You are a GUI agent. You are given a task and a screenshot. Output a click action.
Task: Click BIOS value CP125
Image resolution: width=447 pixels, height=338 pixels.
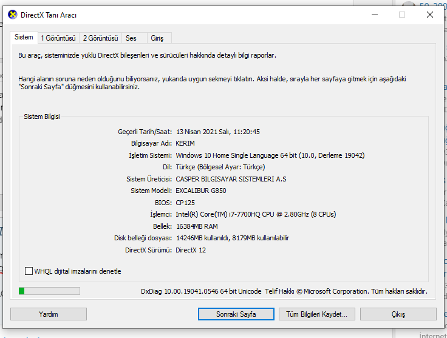point(185,203)
